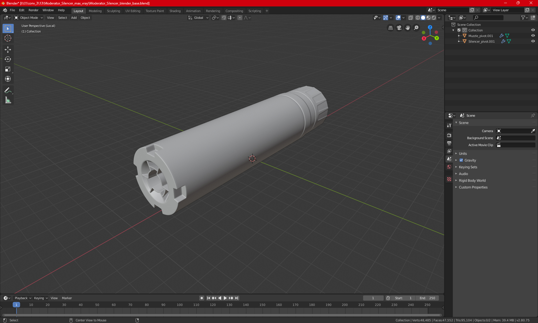538x323 pixels.
Task: Click modifier wrench icon on Muzzle_pivot.001
Action: 502,36
